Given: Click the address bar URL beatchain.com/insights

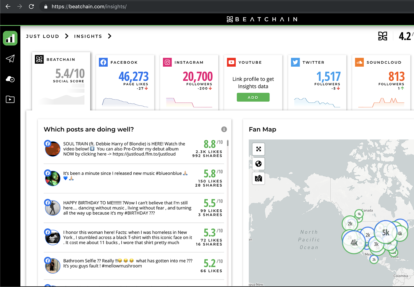Looking at the screenshot, I should click(x=89, y=7).
